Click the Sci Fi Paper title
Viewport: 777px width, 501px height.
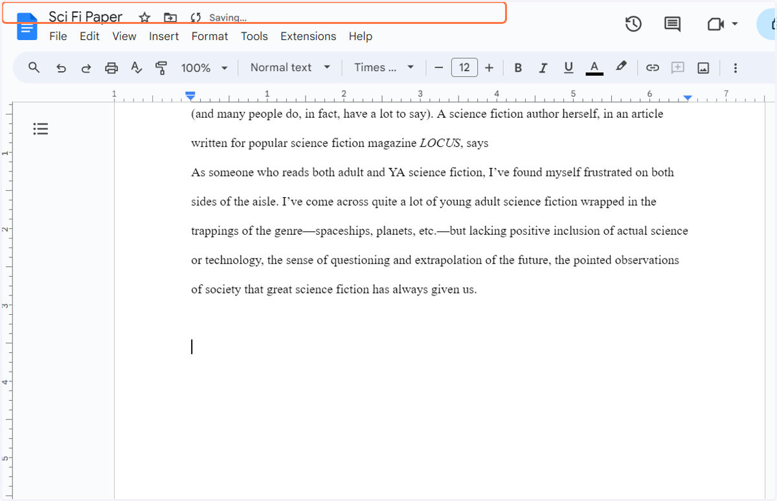click(x=85, y=17)
